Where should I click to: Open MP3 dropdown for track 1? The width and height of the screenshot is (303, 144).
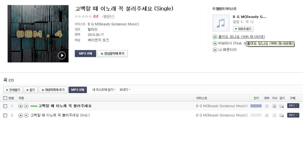[x=293, y=106]
